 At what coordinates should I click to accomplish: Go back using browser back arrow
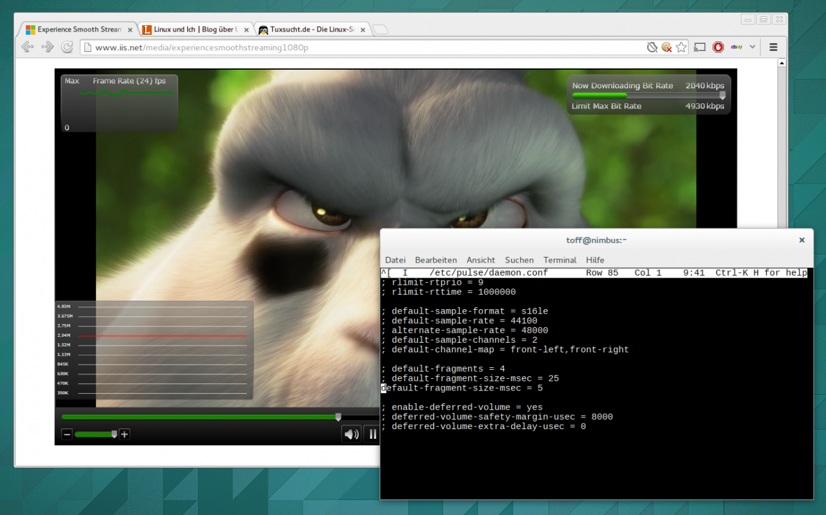(27, 47)
